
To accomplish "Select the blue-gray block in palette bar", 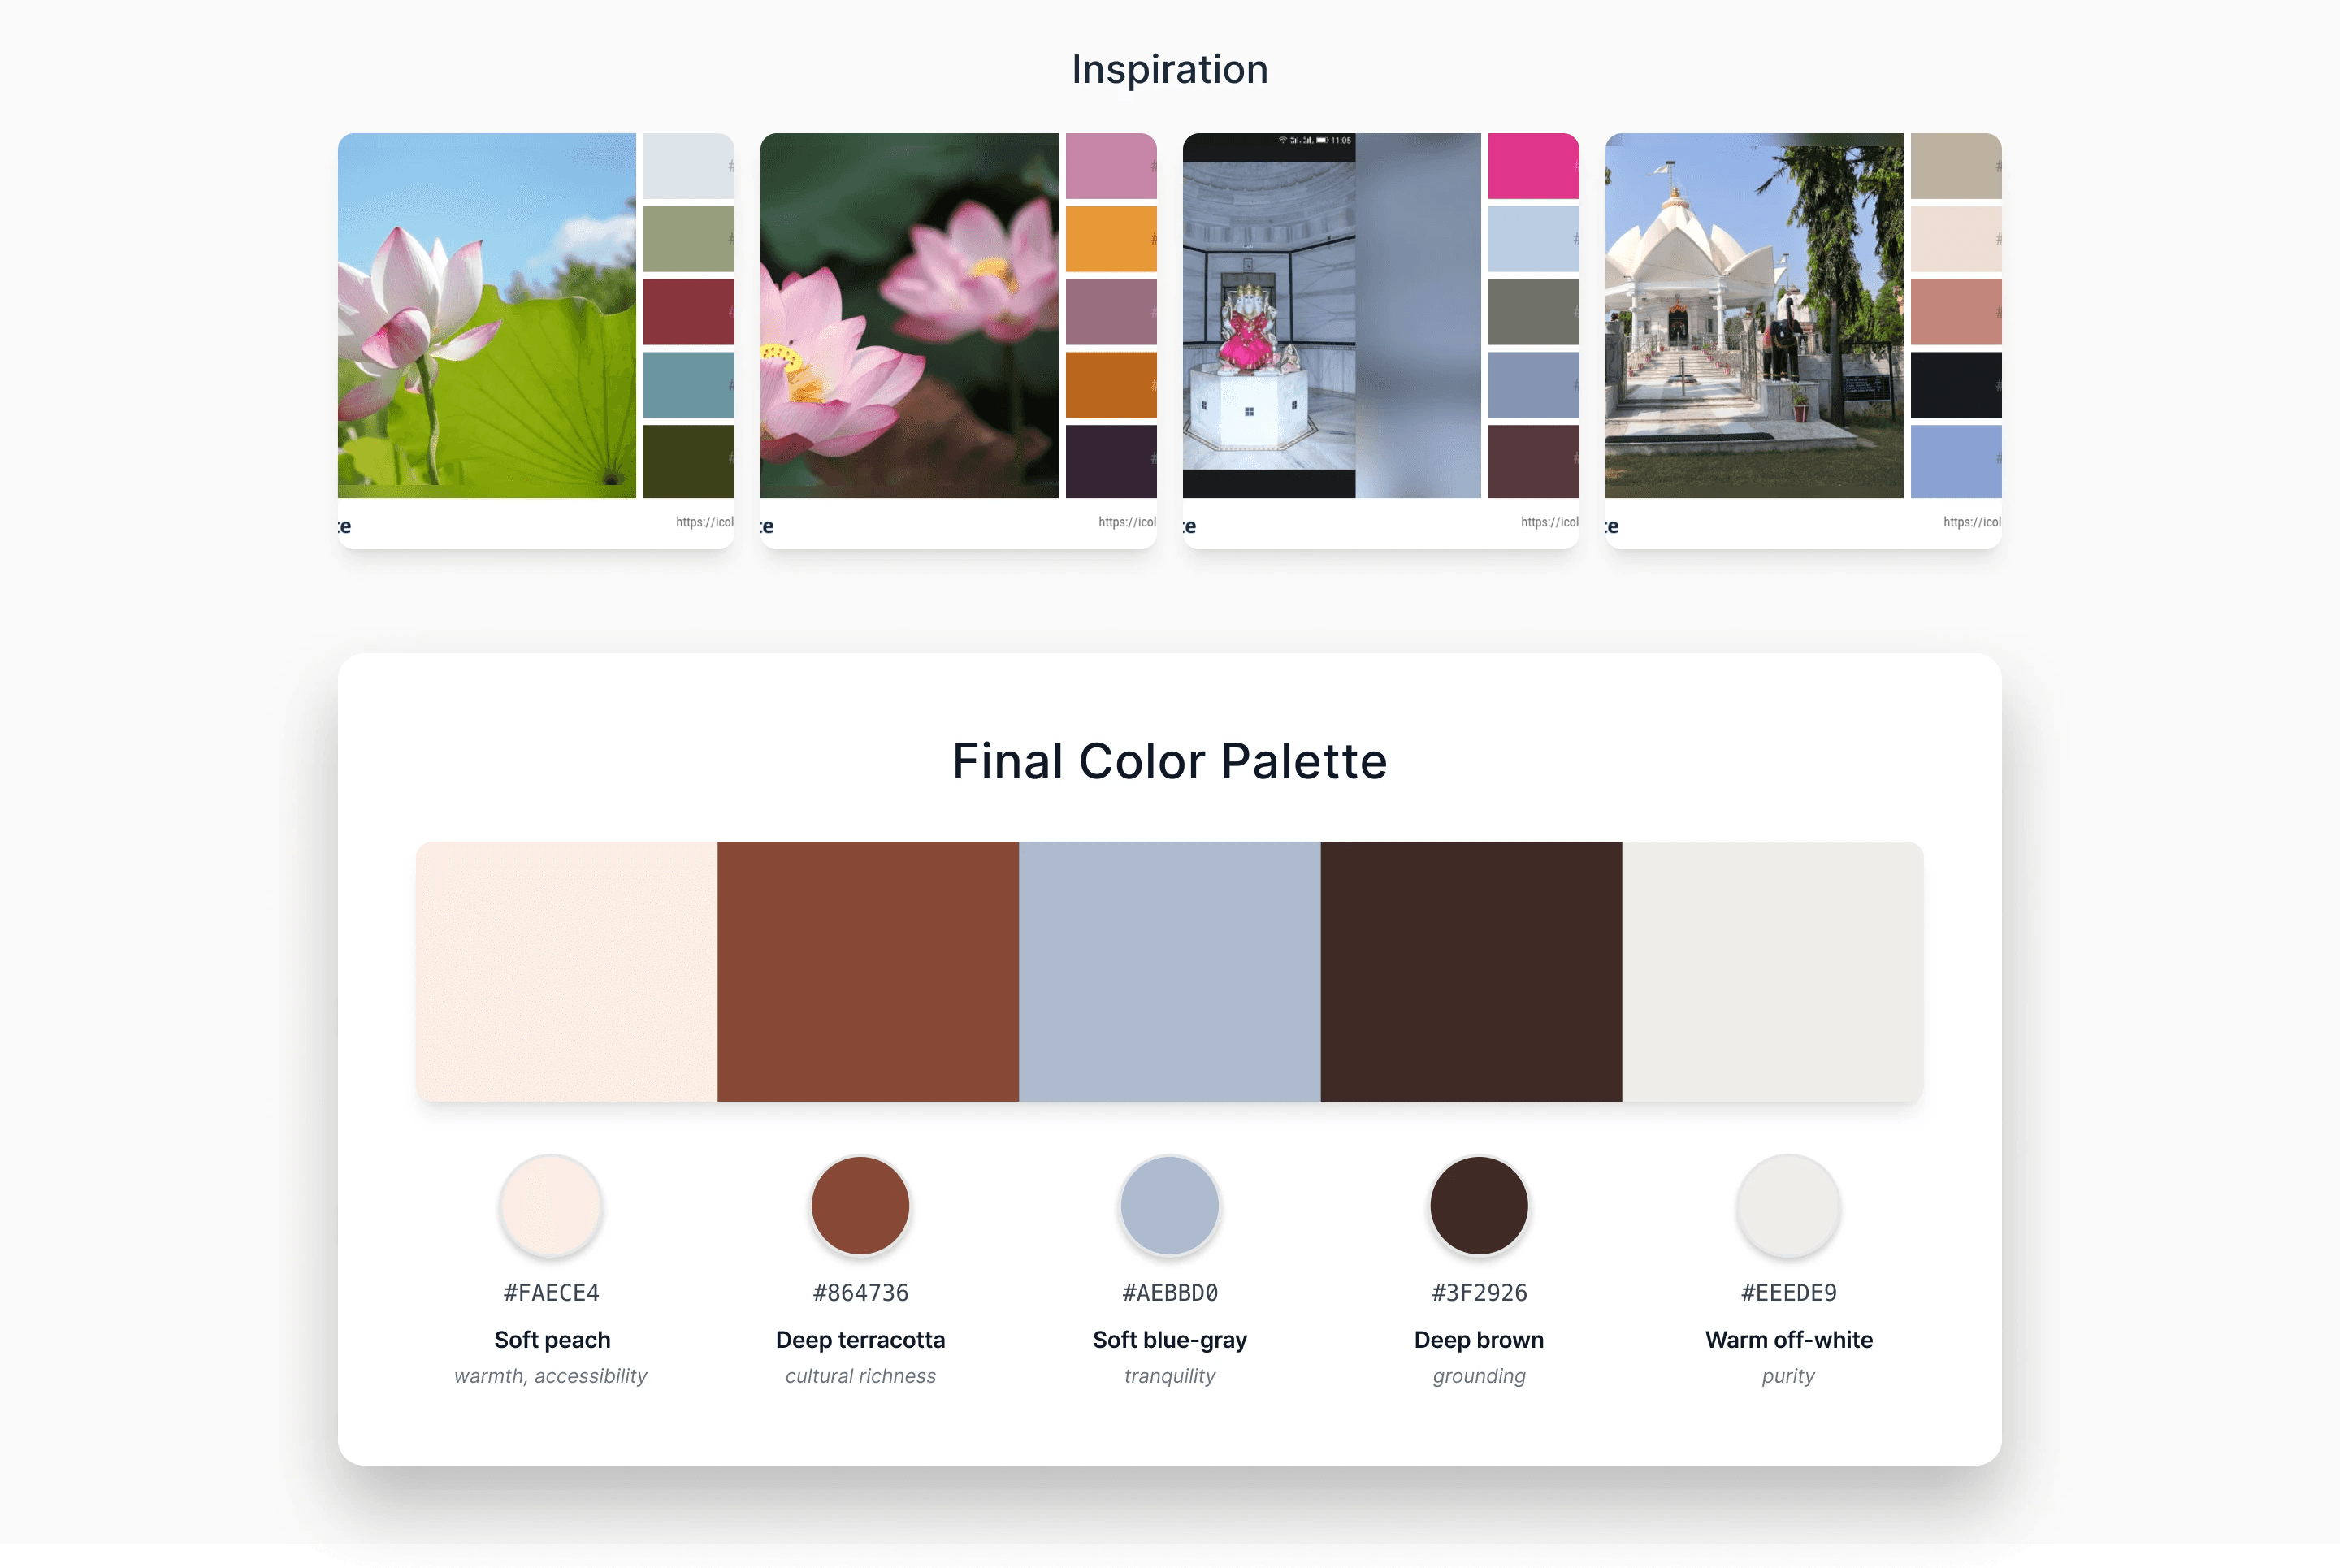I will point(1170,971).
